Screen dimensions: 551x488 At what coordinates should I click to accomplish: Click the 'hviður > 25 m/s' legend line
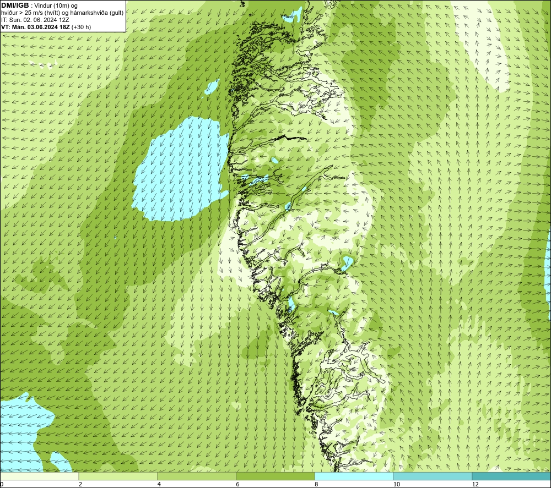62,13
